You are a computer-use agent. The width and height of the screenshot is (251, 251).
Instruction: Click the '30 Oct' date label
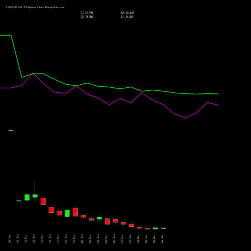pos(10,239)
